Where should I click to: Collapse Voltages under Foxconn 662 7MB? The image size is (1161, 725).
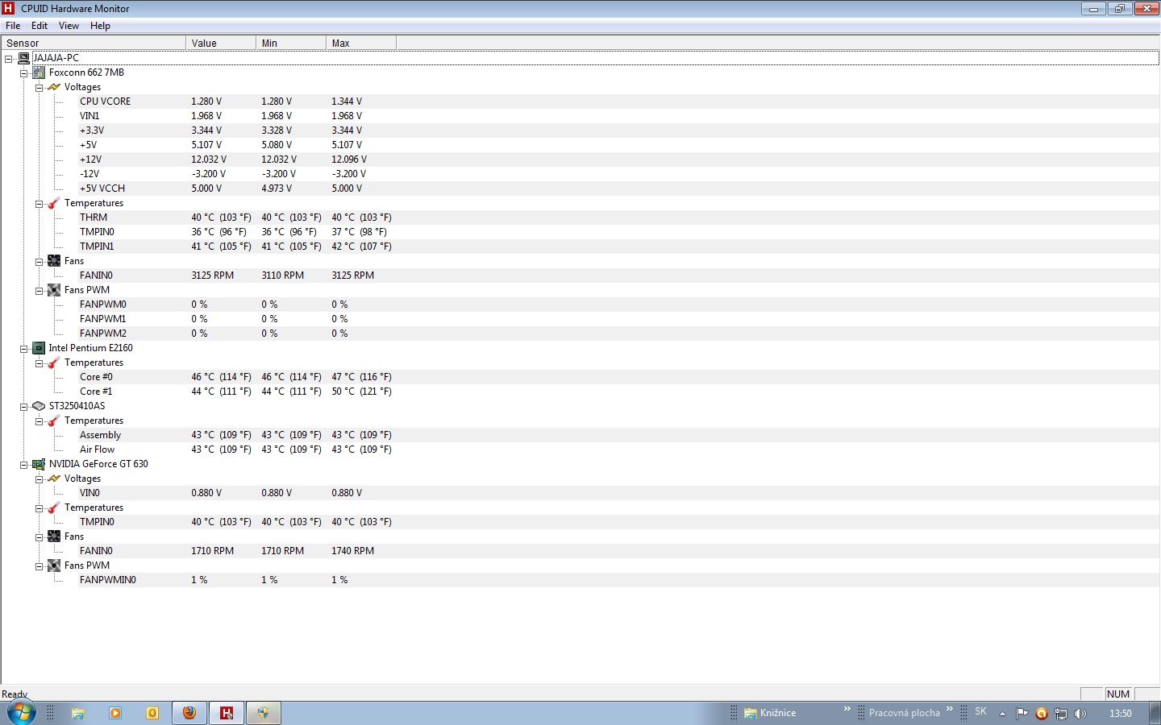click(39, 88)
